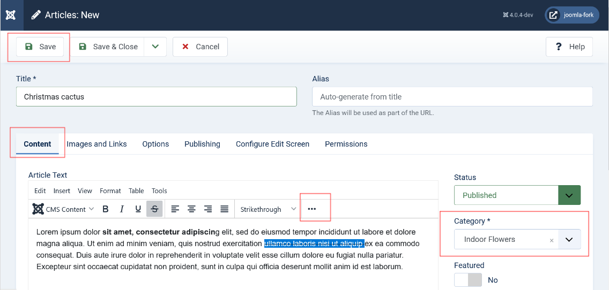Apply Italic formatting in editor toolbar
This screenshot has width=609, height=290.
(x=122, y=209)
